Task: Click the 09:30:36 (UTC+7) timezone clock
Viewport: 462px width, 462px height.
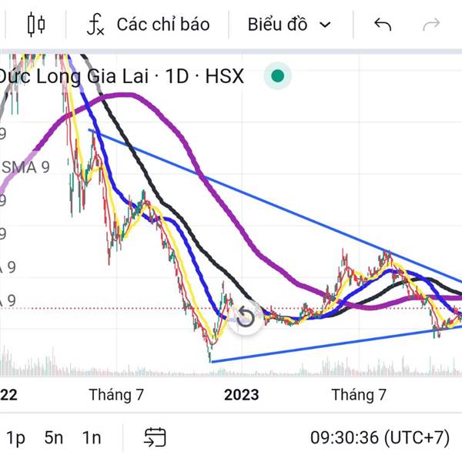Action: tap(380, 437)
